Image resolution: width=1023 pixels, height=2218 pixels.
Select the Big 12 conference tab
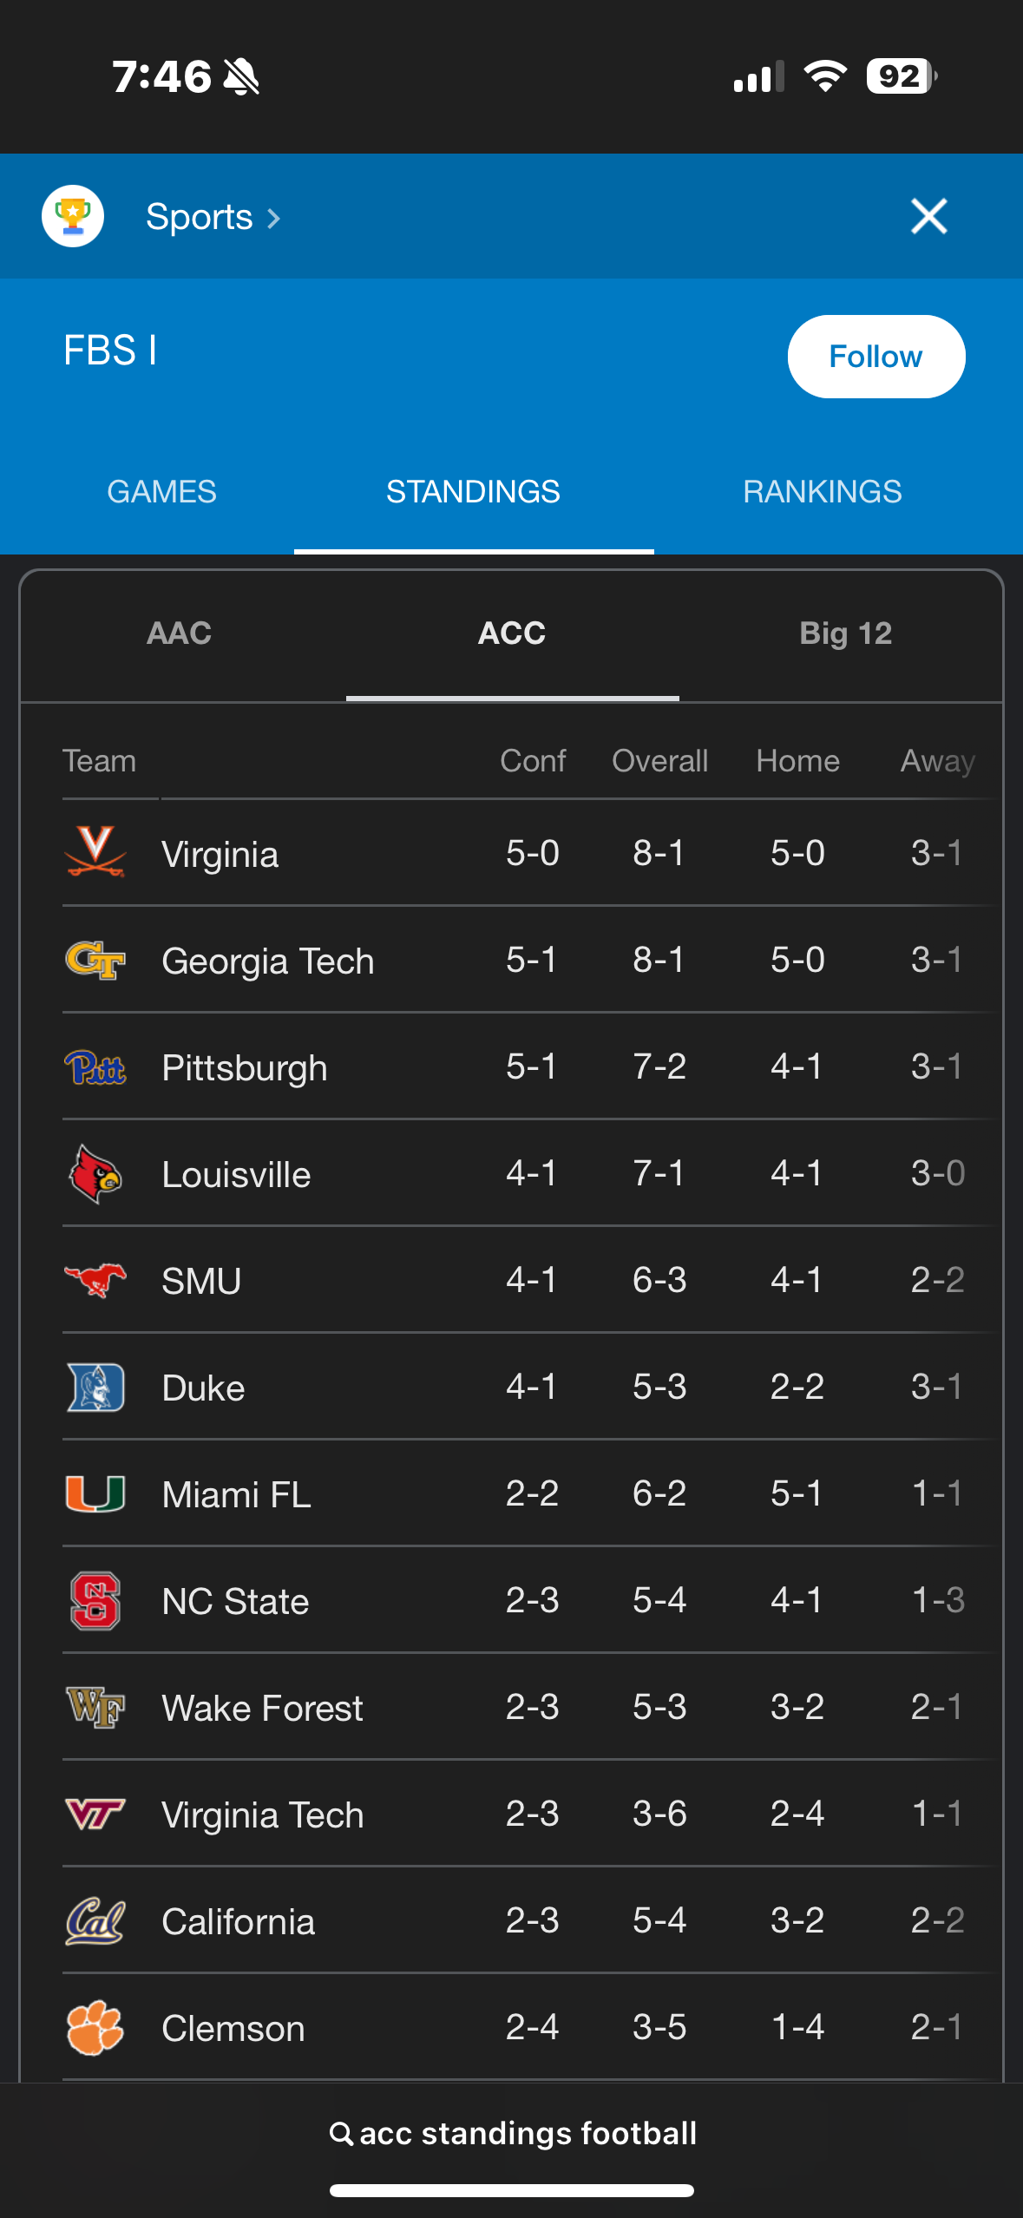pyautogui.click(x=845, y=633)
